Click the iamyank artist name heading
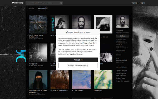This screenshot has width=158, height=99. 120,30
